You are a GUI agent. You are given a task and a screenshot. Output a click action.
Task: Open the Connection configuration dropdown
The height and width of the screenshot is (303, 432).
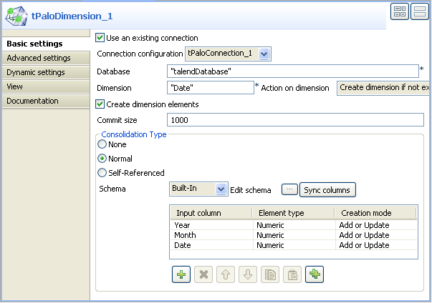point(263,54)
